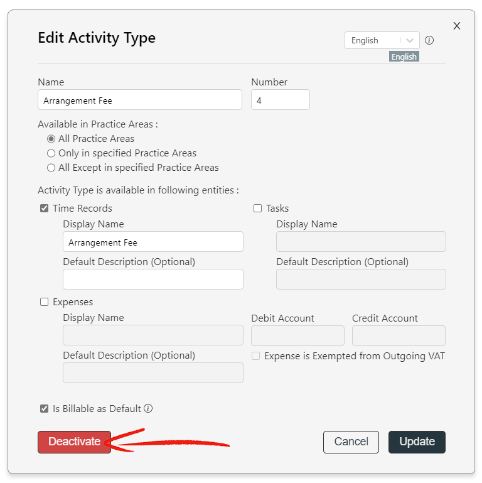This screenshot has height=483, width=482.
Task: Click Time Records Default Description field
Action: click(153, 279)
